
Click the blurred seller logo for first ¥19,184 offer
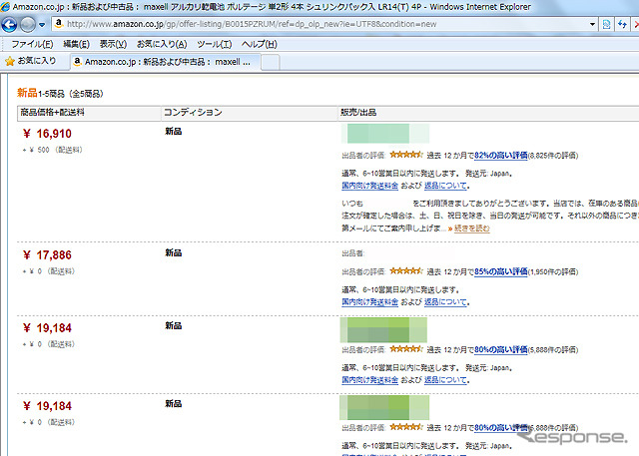coord(383,330)
